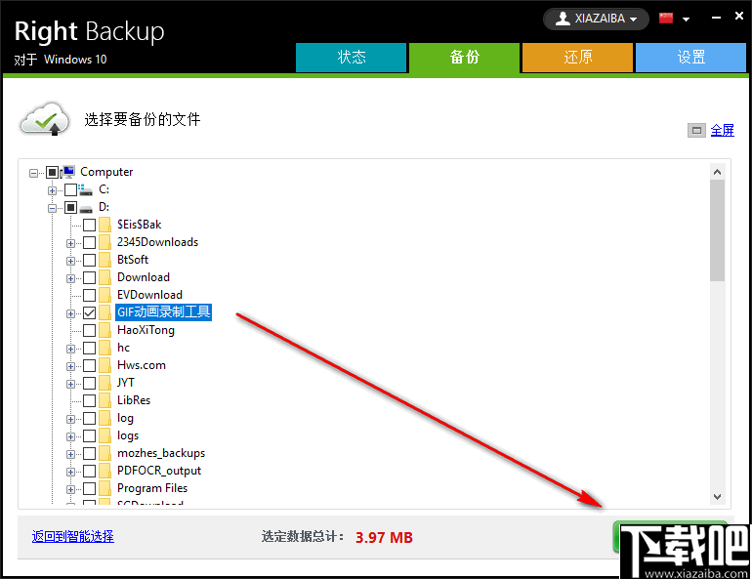Select the LibRes folder name
The height and width of the screenshot is (579, 752).
(x=134, y=400)
